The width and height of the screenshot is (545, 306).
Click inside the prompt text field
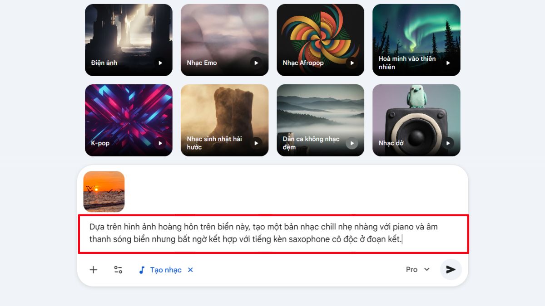(273, 234)
